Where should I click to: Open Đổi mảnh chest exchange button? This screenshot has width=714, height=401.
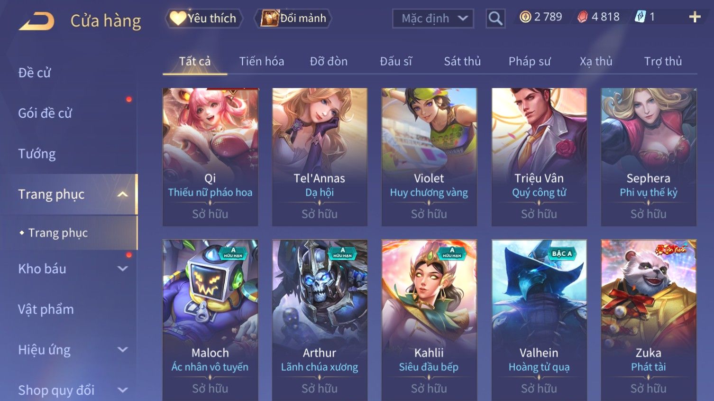coord(293,19)
